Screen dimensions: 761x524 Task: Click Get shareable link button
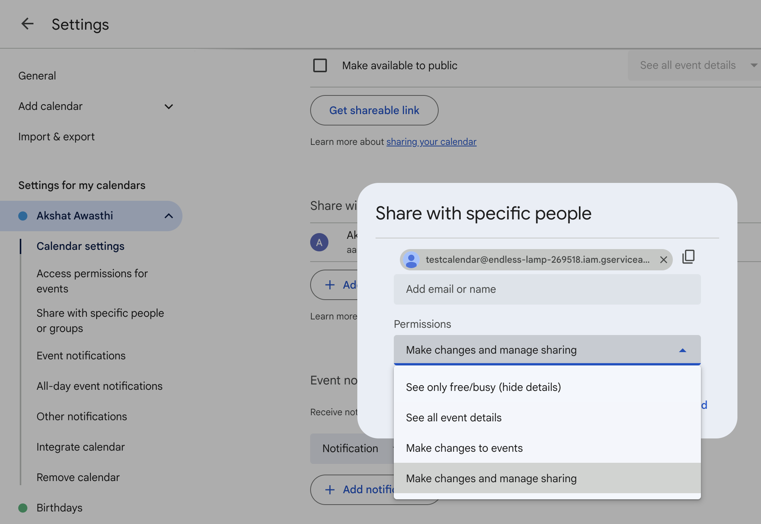click(x=374, y=110)
